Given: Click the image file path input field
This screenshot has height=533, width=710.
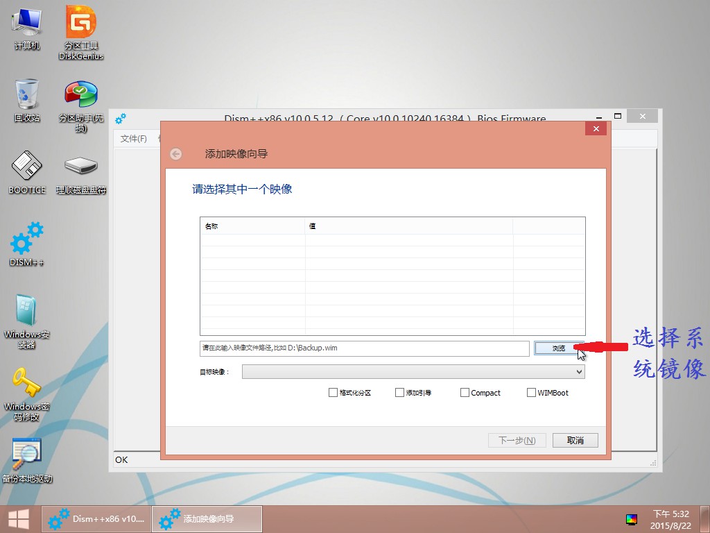Looking at the screenshot, I should (364, 348).
